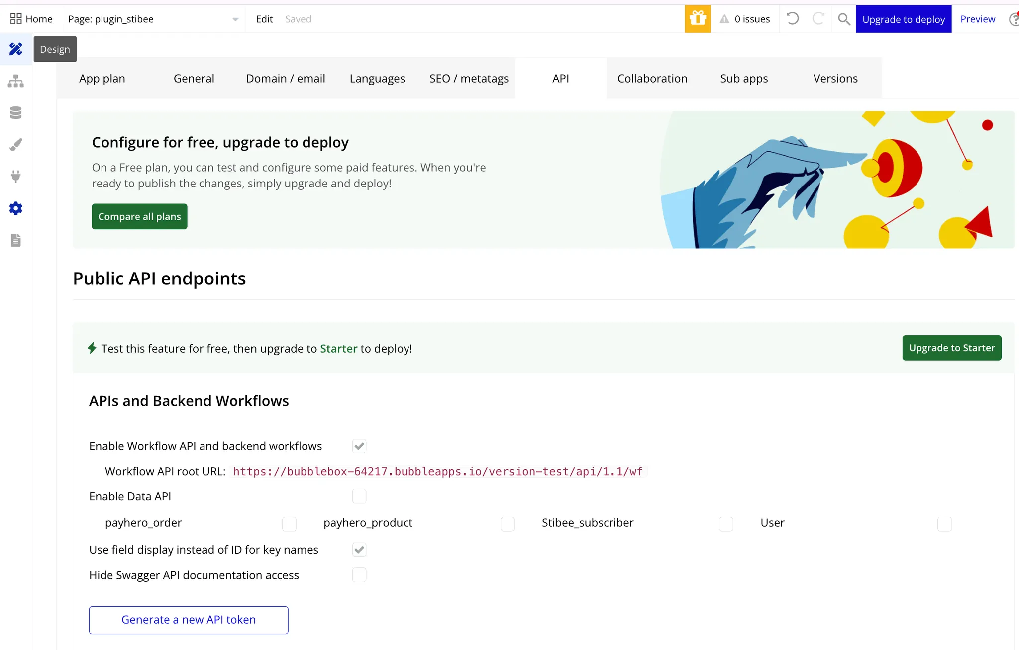Switch to the Collaboration tab
This screenshot has height=650, width=1019.
pyautogui.click(x=652, y=78)
